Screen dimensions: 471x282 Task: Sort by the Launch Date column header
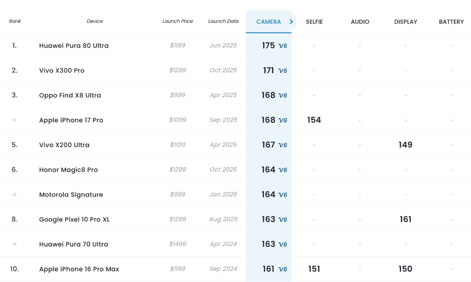223,21
